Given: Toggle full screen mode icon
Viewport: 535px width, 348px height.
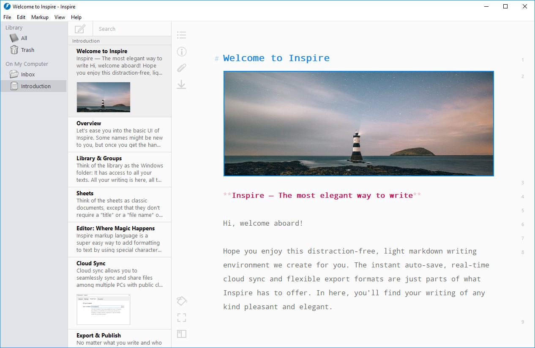Looking at the screenshot, I should point(182,317).
